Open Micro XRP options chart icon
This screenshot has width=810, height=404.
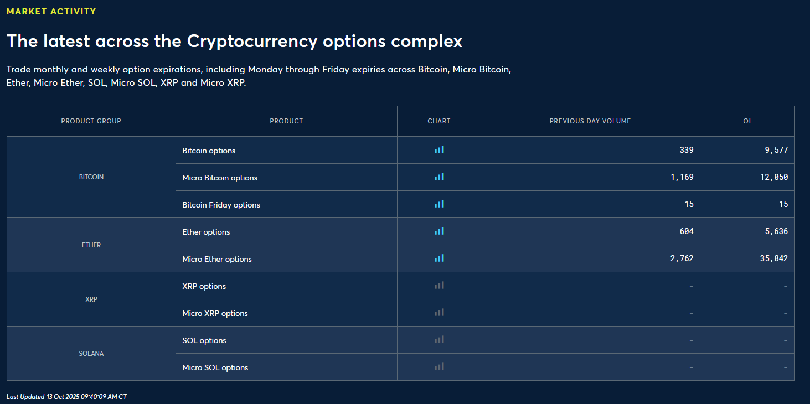click(439, 313)
